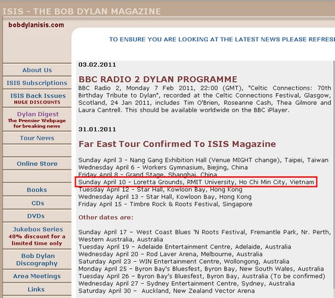Open the About Us page
The width and height of the screenshot is (335, 298).
[37, 70]
